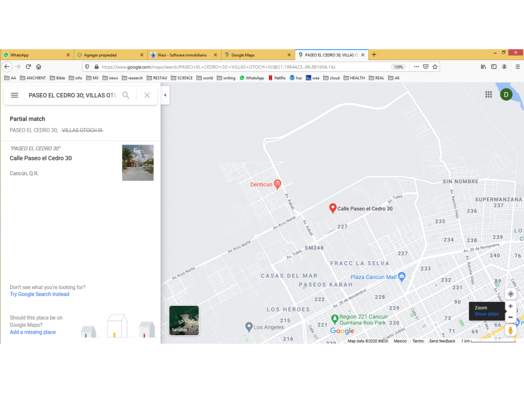Reload the page
The image size is (524, 393).
pyautogui.click(x=28, y=66)
